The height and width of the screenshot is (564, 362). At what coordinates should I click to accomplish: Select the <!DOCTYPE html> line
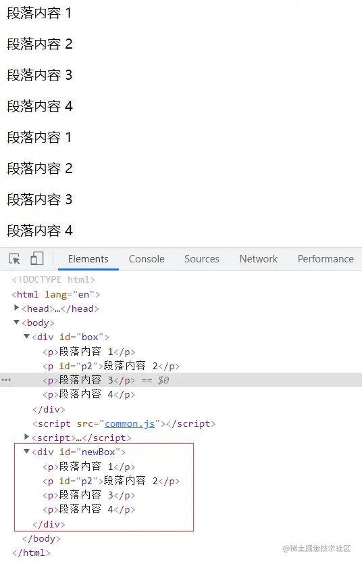(x=53, y=279)
